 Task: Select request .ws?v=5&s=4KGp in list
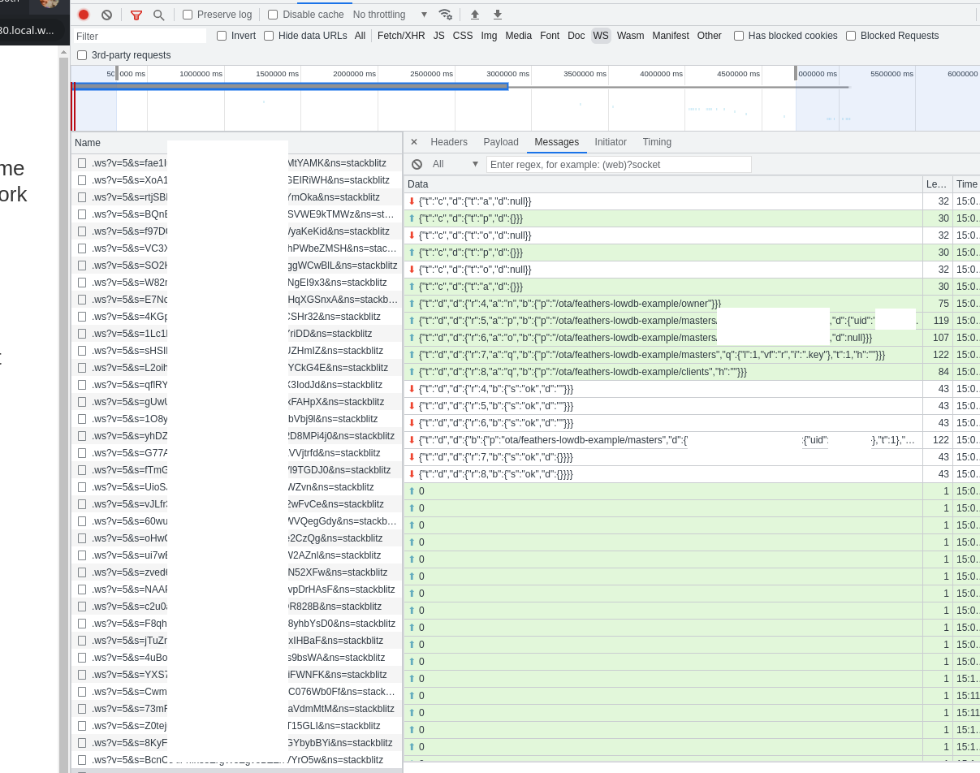point(236,317)
